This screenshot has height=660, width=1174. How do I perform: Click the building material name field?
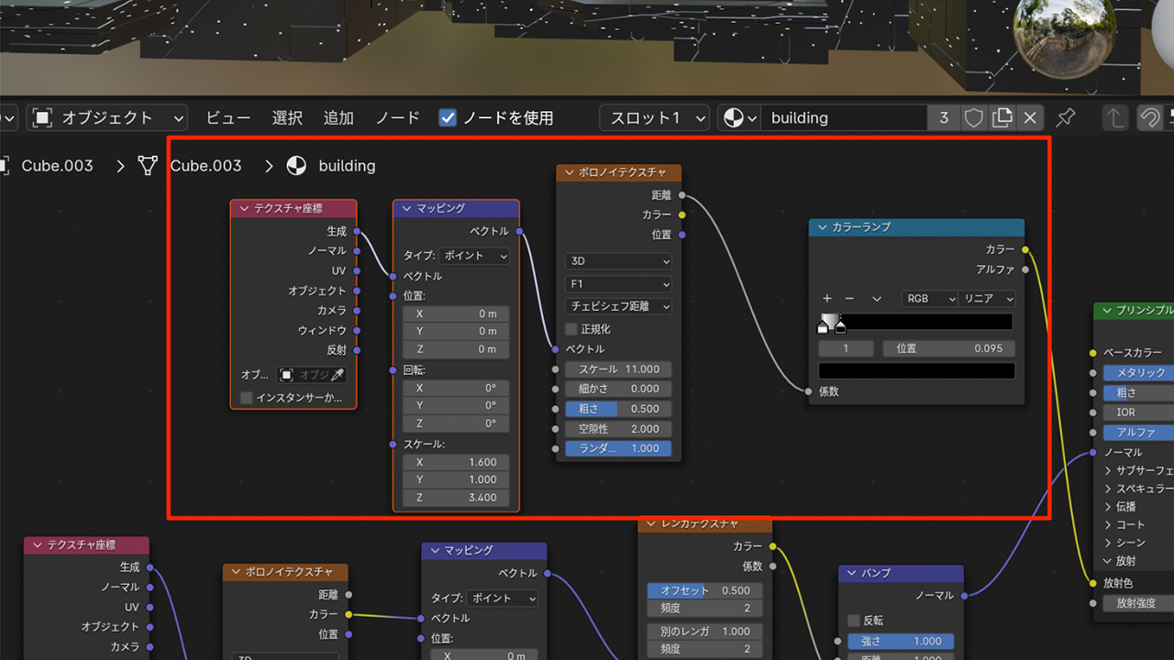click(x=844, y=117)
